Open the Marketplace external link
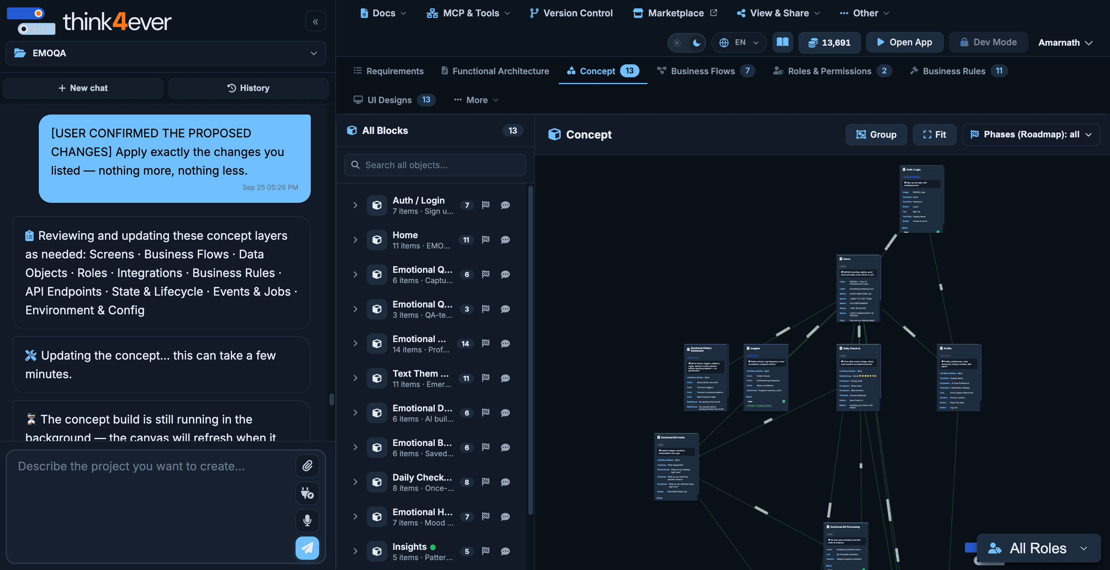 pos(675,13)
